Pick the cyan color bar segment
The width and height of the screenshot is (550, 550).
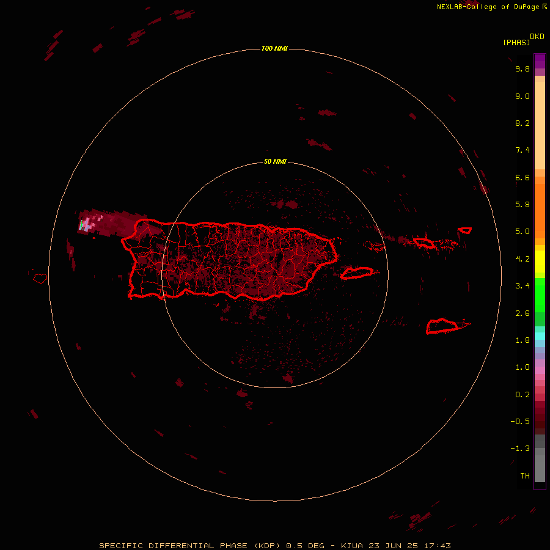[x=540, y=336]
